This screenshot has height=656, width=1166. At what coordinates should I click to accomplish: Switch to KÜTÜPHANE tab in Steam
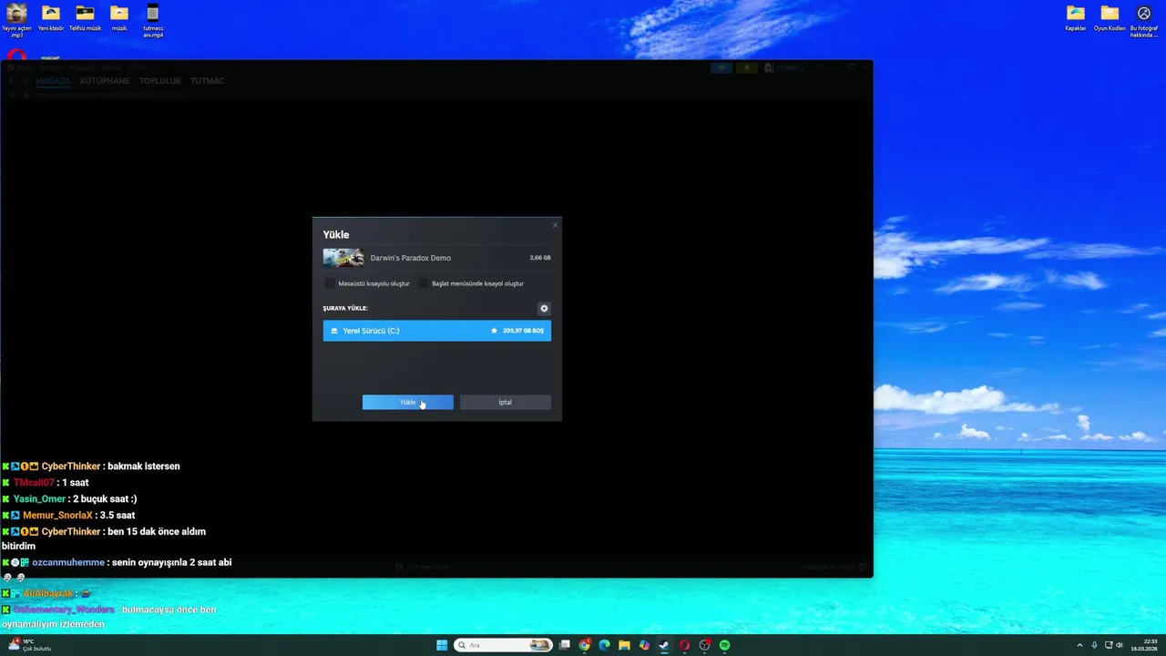(105, 81)
